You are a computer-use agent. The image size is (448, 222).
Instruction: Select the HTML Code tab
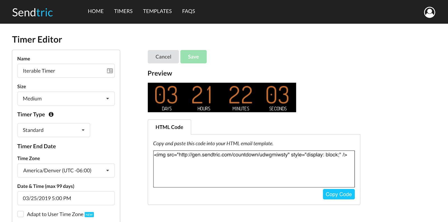click(x=169, y=127)
